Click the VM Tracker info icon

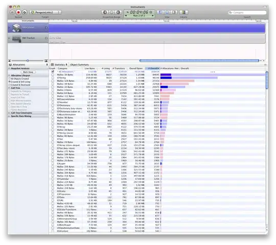[x=47, y=38]
